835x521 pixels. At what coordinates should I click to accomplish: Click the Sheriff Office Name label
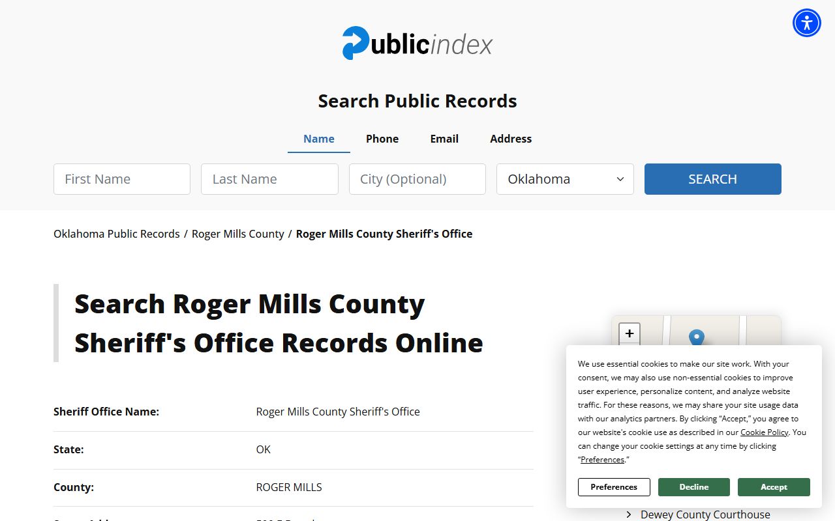(x=106, y=412)
